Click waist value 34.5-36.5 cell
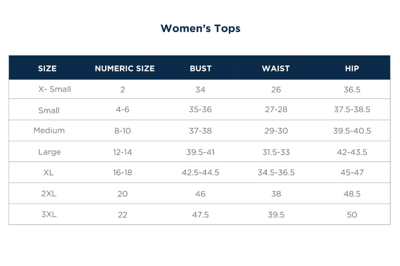 tap(276, 172)
